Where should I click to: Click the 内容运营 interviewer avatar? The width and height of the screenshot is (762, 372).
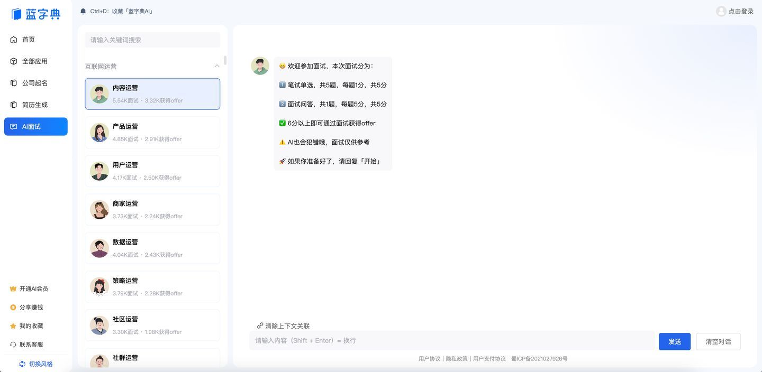pyautogui.click(x=99, y=94)
